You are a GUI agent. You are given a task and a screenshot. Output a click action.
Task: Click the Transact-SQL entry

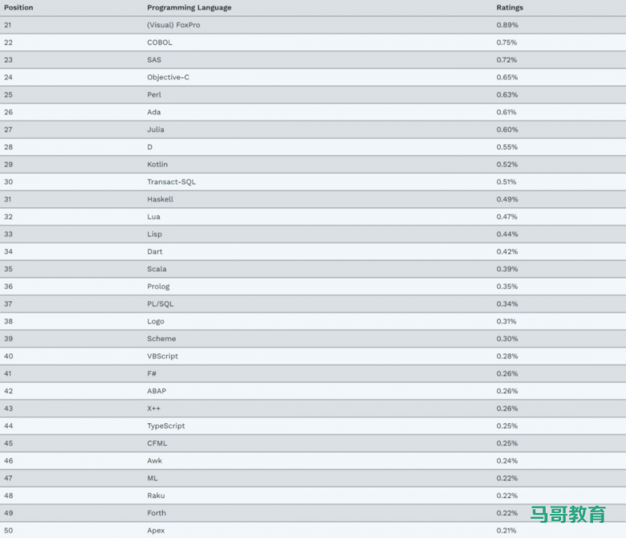tap(171, 181)
